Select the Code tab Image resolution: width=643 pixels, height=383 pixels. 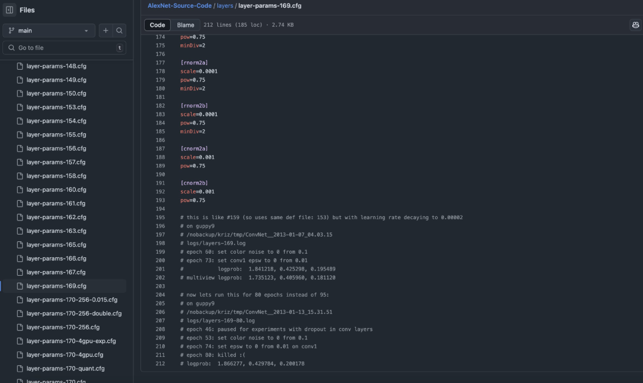157,25
